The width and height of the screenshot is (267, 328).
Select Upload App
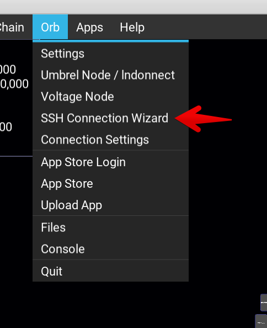coord(110,205)
